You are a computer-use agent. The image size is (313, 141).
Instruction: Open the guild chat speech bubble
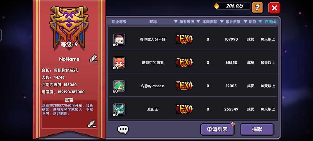click(x=123, y=130)
